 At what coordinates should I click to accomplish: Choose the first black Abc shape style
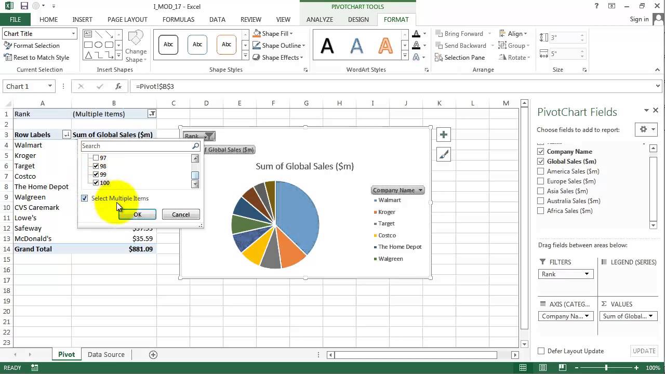[x=168, y=45]
